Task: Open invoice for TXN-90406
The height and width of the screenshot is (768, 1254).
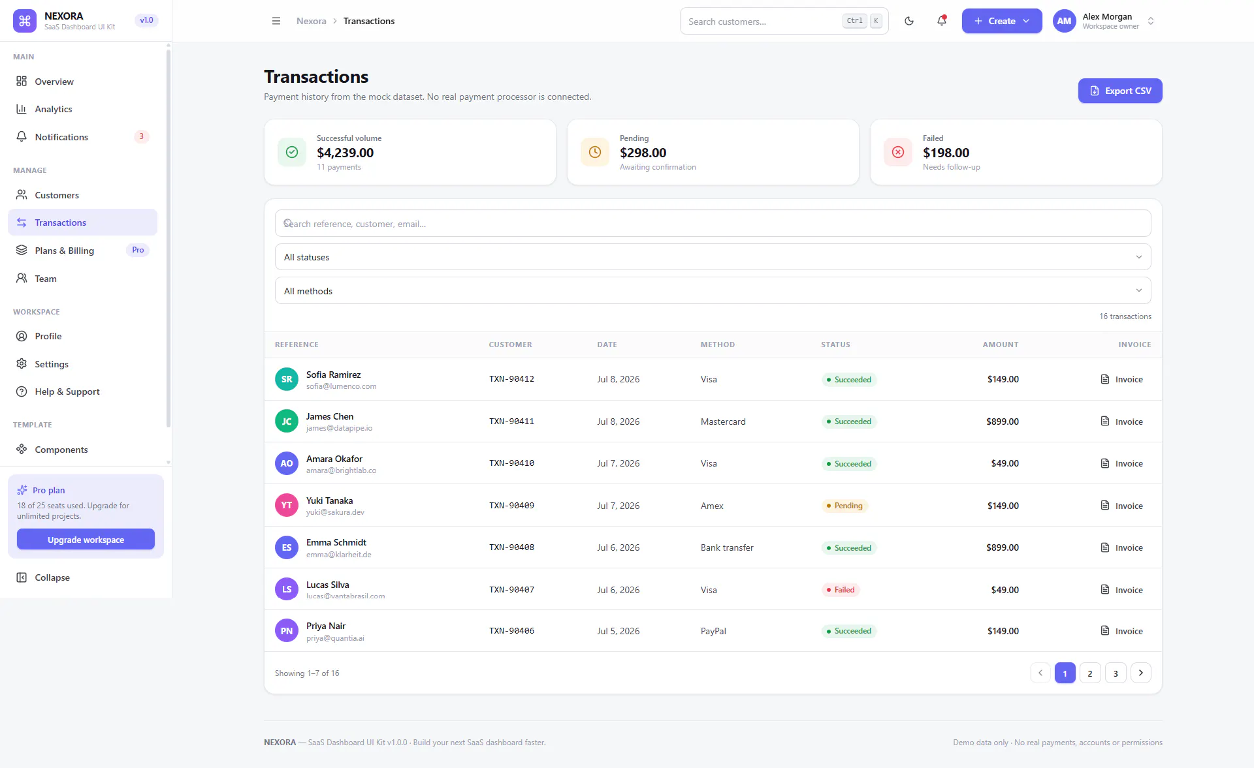Action: coord(1121,631)
